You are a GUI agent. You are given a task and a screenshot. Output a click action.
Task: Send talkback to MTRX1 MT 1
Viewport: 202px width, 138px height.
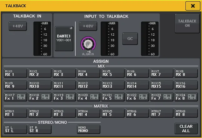[x=15, y=113]
